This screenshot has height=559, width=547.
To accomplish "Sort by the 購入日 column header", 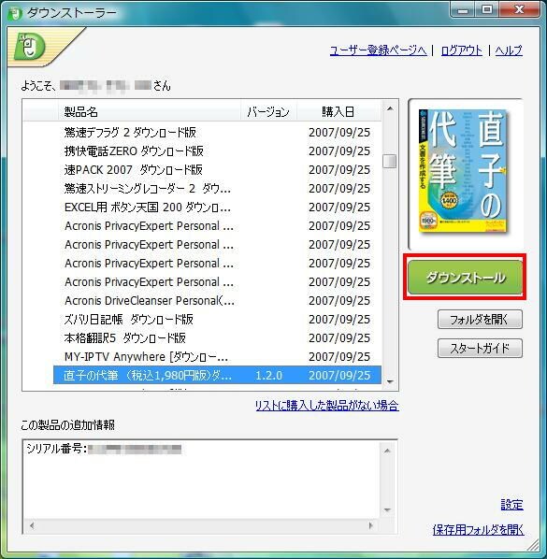I will (x=338, y=112).
